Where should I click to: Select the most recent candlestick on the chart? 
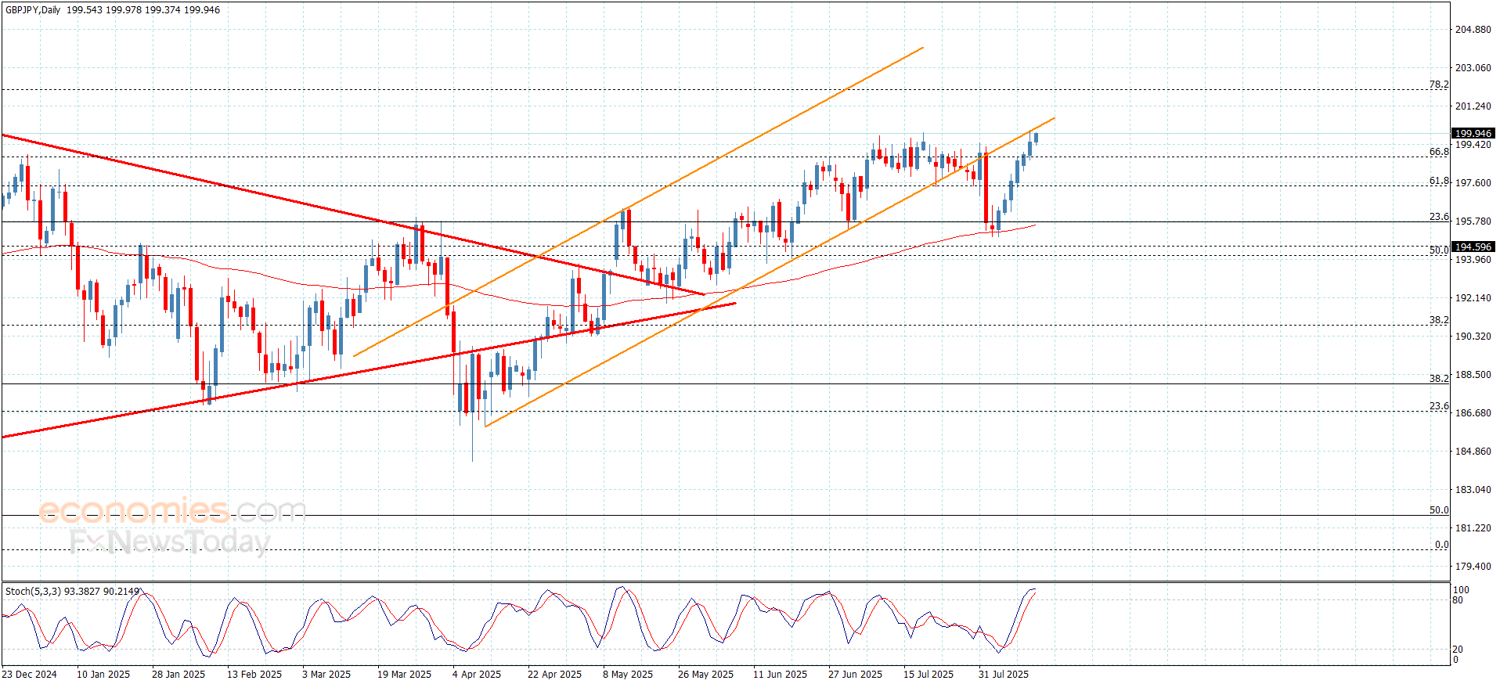click(x=1036, y=138)
